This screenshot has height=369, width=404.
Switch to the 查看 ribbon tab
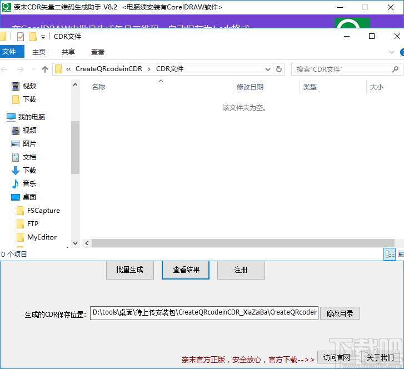pyautogui.click(x=98, y=52)
